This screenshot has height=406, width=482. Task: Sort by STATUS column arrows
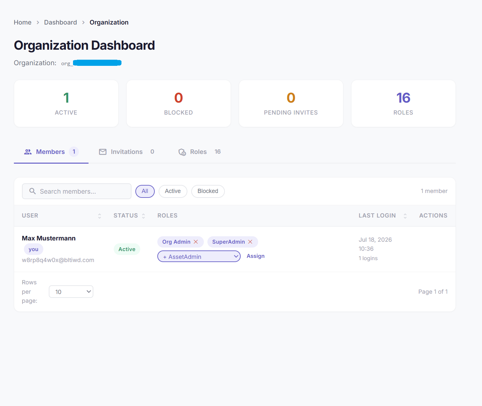pyautogui.click(x=143, y=216)
